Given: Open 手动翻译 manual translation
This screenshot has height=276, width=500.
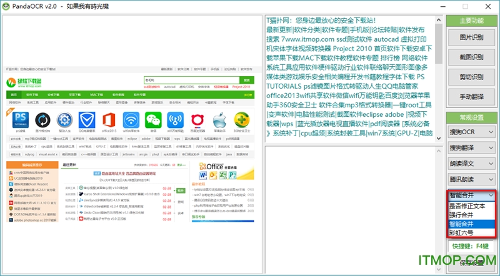Looking at the screenshot, I should coord(471,97).
